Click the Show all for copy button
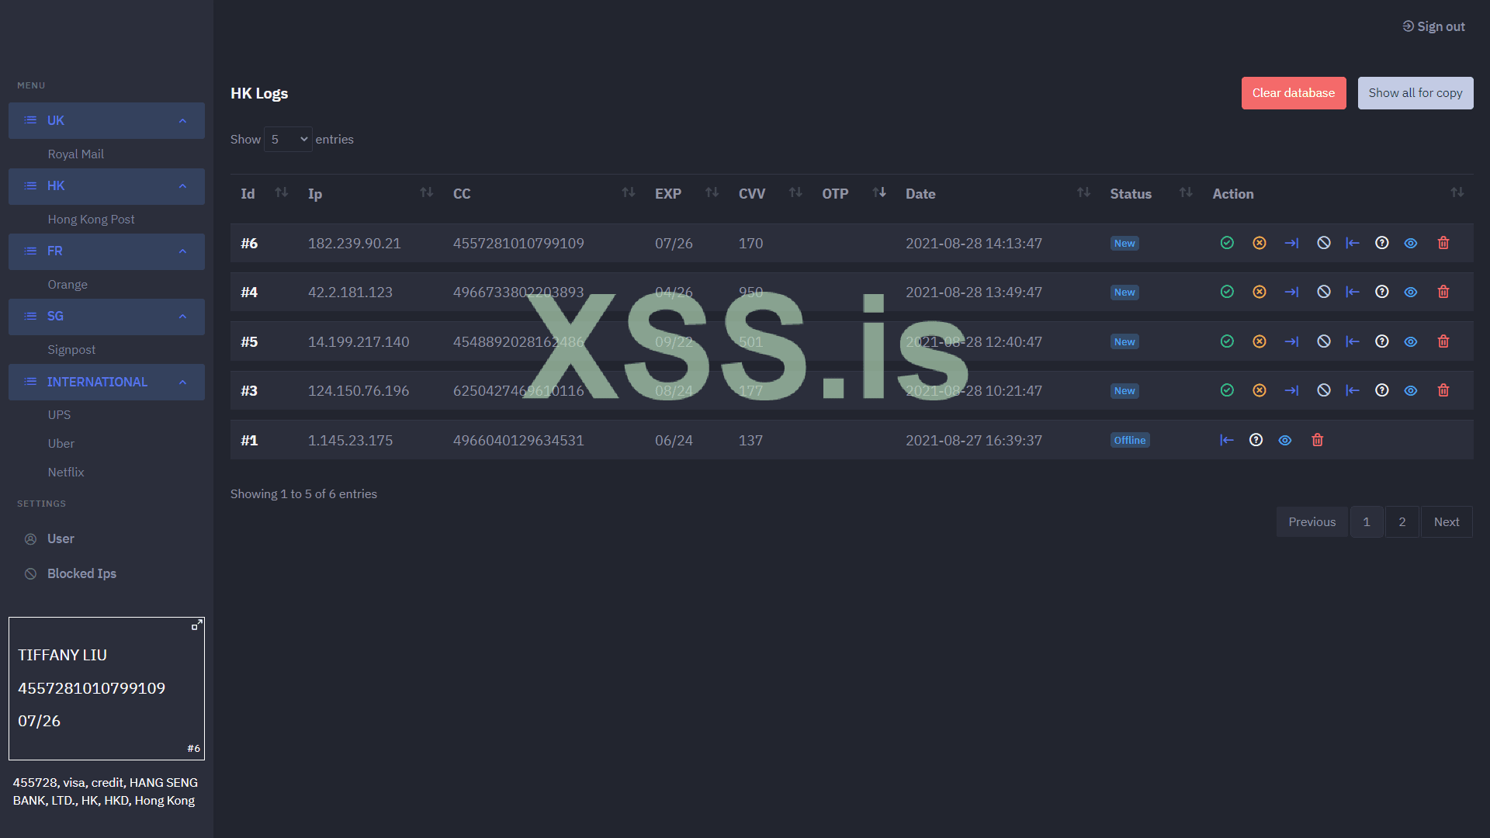 1415,93
